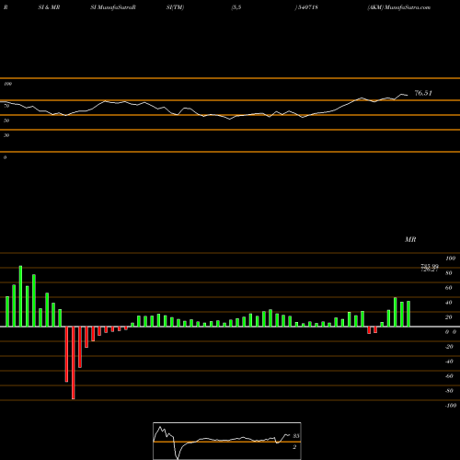The height and width of the screenshot is (460, 460).
Task: Click the RSI axis label 50
Action: (6, 121)
